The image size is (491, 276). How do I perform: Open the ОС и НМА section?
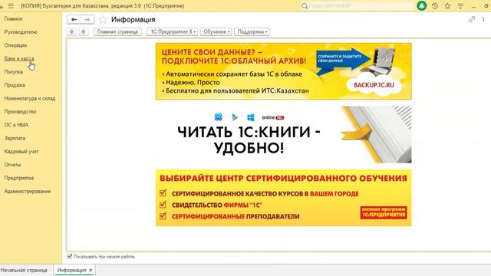coord(16,125)
